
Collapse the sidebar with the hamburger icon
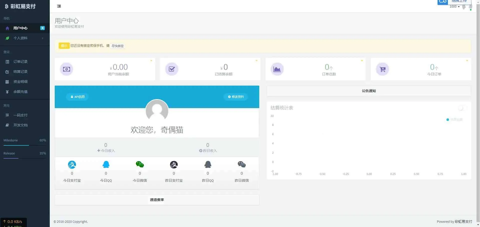coord(59,6)
